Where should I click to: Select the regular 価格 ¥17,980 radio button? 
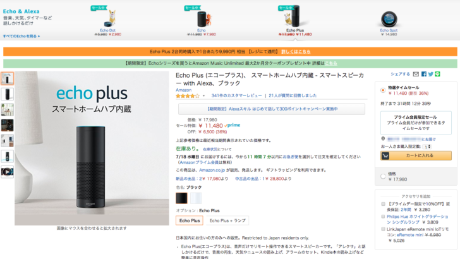(383, 176)
